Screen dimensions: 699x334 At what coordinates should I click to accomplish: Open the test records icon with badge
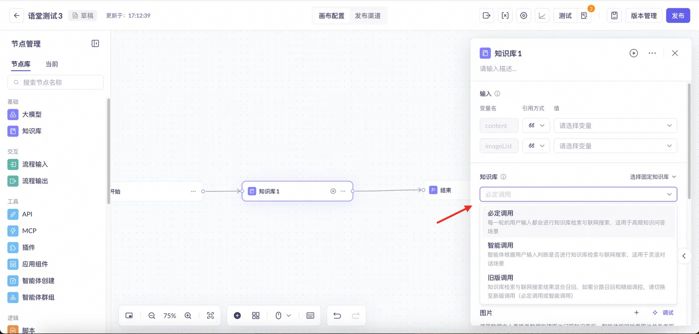(x=584, y=15)
